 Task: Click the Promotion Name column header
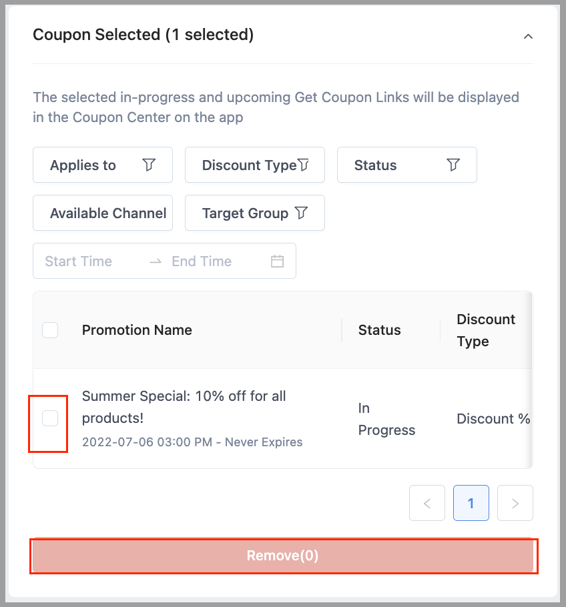pos(137,330)
